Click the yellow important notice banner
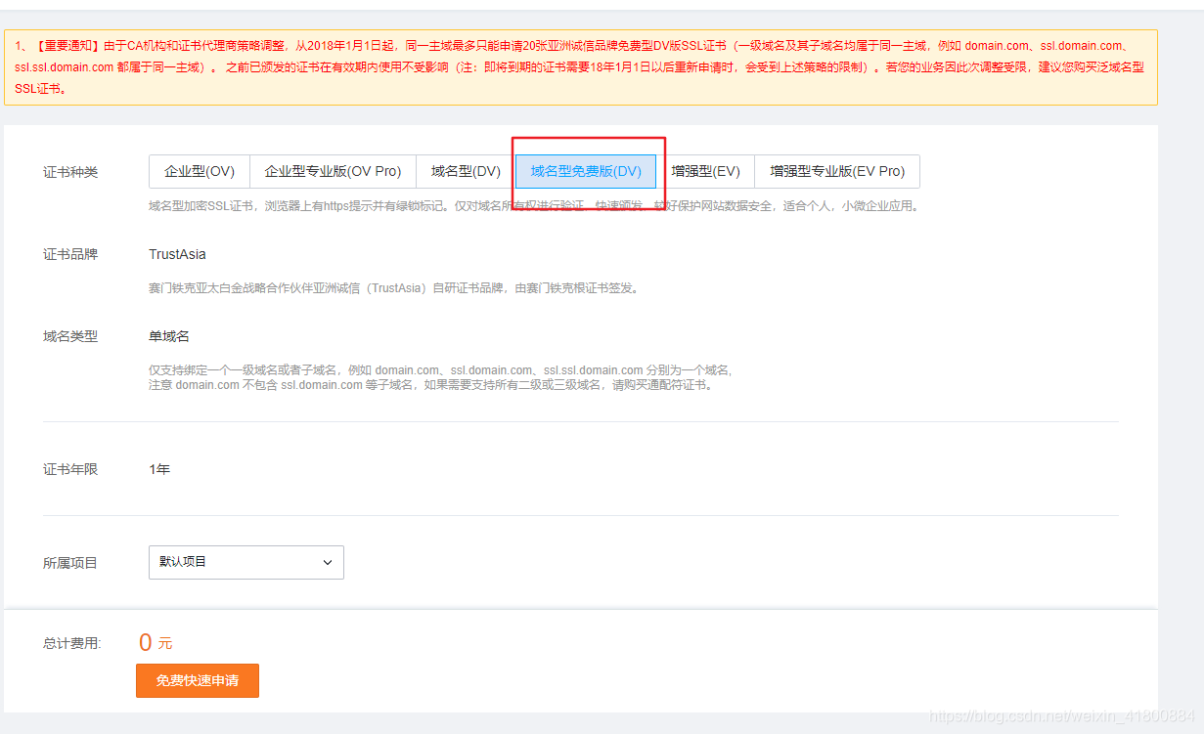This screenshot has width=1204, height=734. click(602, 63)
